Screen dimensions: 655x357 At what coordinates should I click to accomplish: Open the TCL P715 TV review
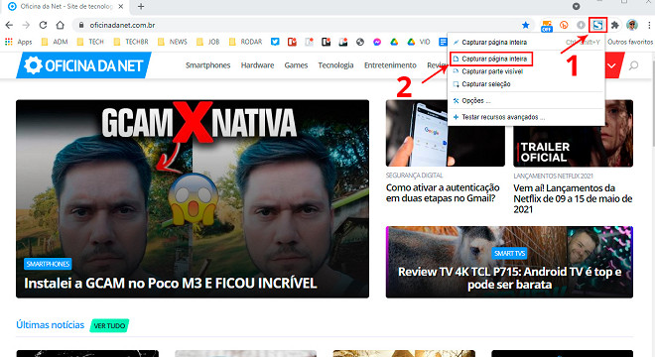tap(510, 278)
